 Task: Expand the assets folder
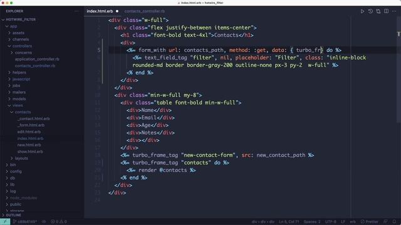[18, 32]
